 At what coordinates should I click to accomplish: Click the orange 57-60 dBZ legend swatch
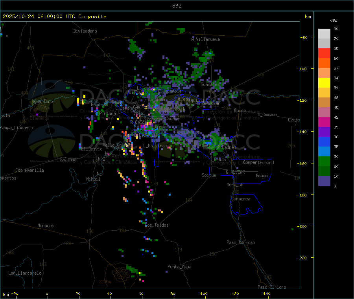click(324, 63)
